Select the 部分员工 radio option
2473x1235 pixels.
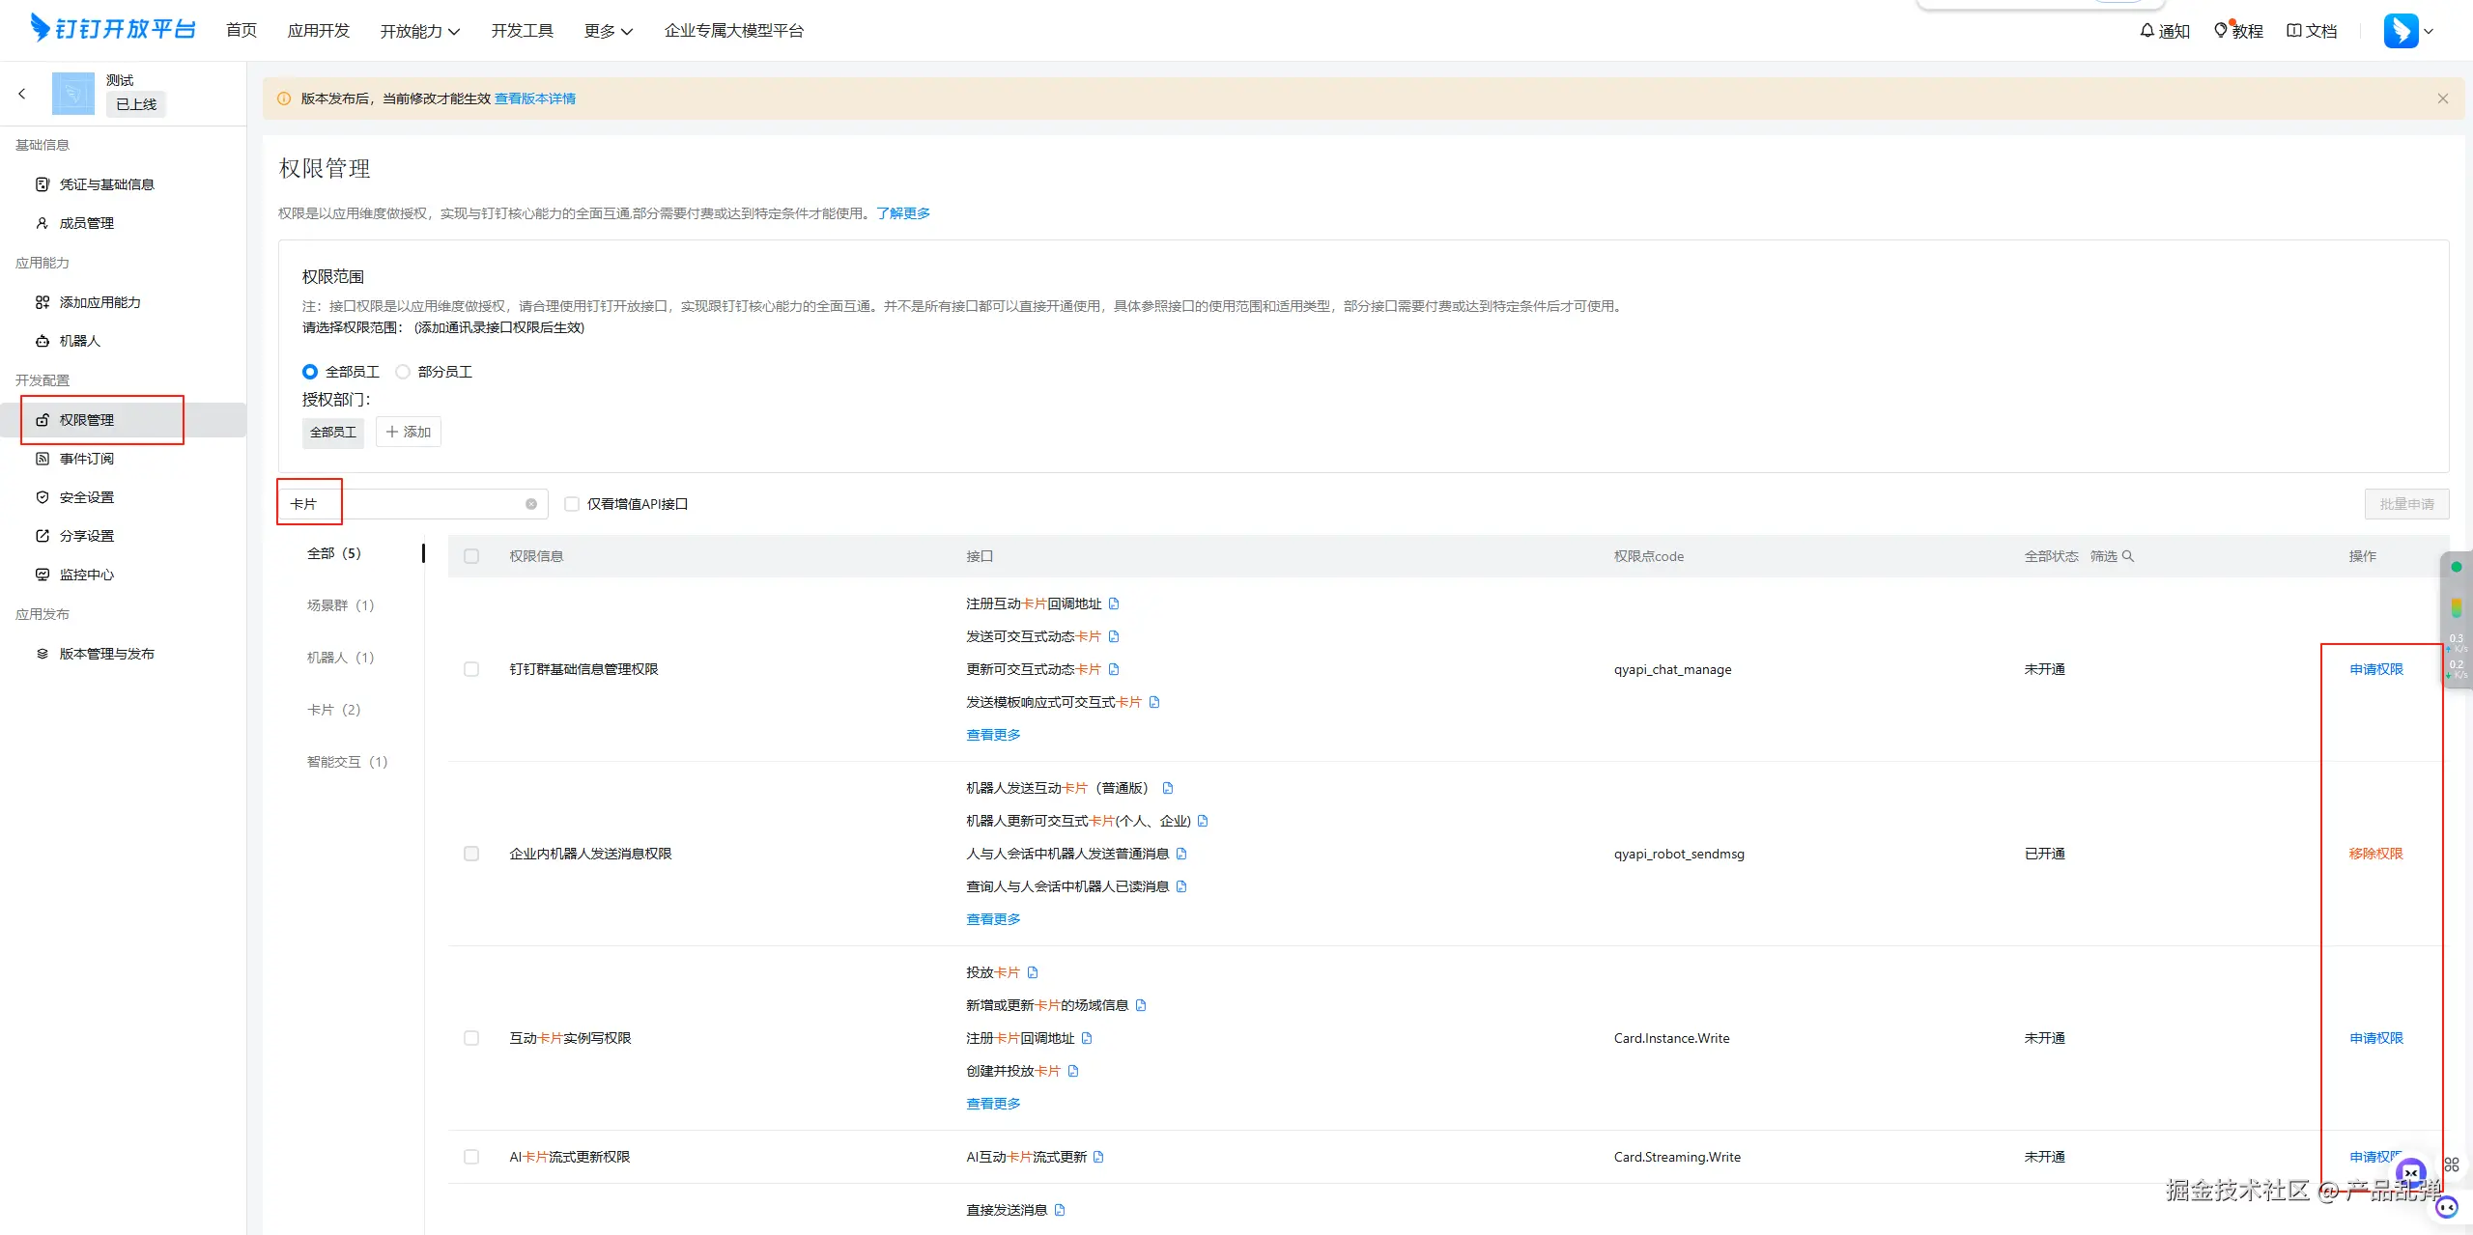click(403, 372)
